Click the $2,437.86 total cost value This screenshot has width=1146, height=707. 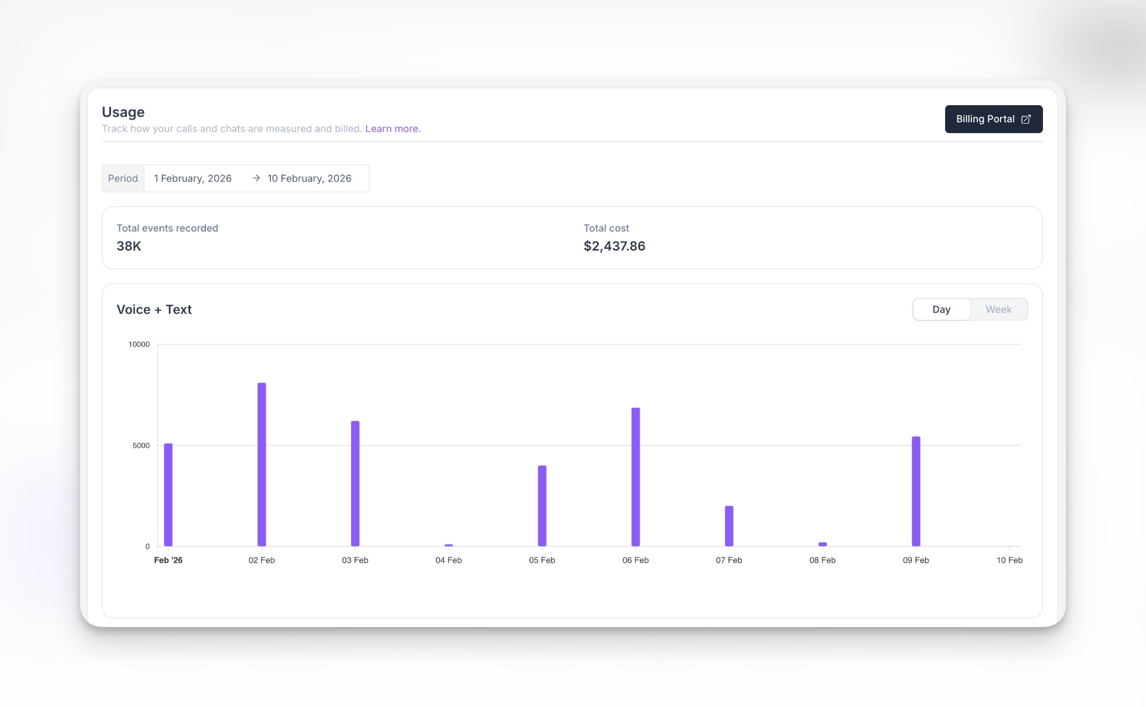pyautogui.click(x=614, y=246)
